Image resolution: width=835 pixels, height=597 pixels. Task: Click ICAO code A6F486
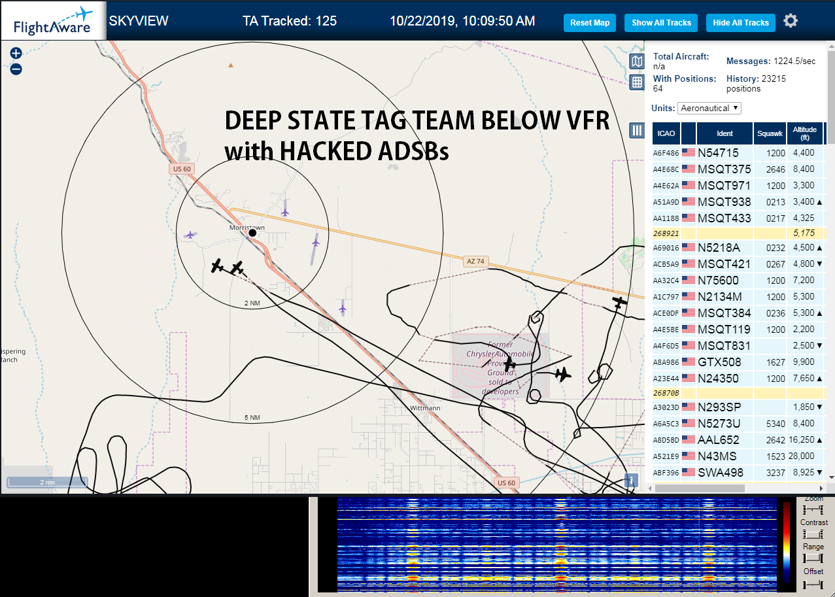coord(666,153)
